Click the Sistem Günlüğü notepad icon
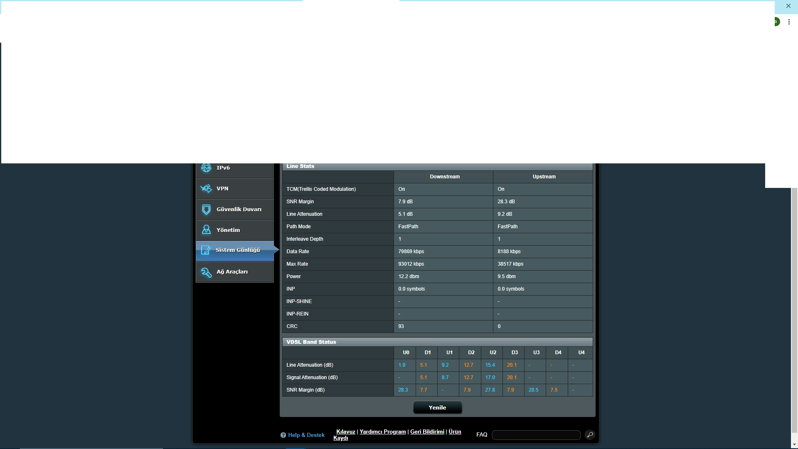798x449 pixels. [206, 250]
